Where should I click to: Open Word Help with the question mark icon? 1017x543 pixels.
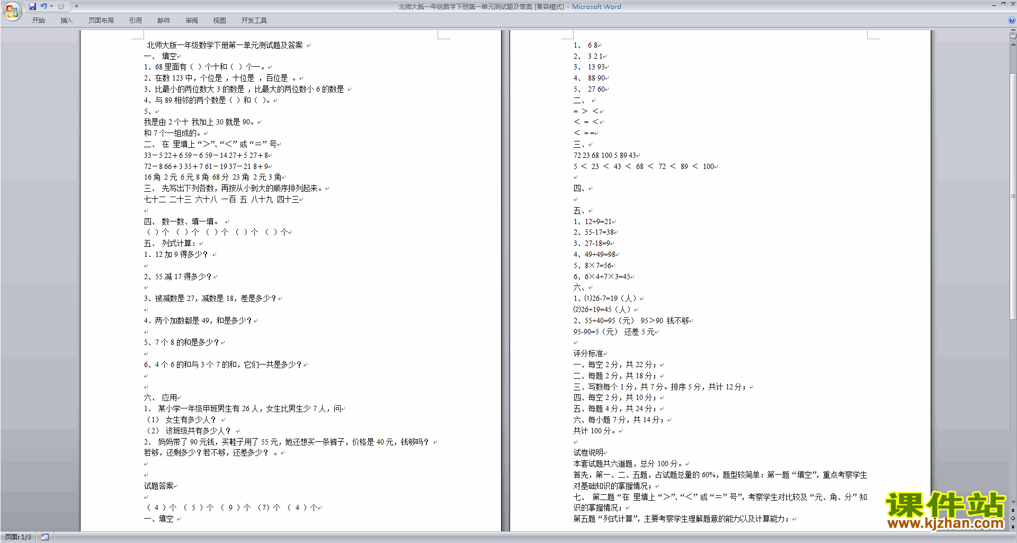click(1012, 21)
